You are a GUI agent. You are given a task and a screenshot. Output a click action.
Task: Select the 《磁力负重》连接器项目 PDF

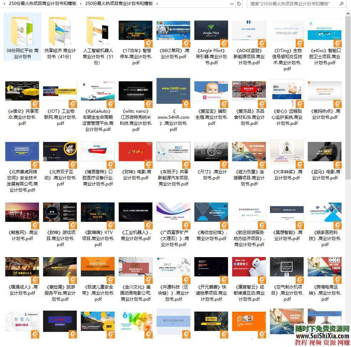[249, 164]
